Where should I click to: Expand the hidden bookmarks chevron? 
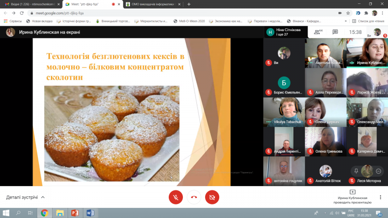pos(346,21)
